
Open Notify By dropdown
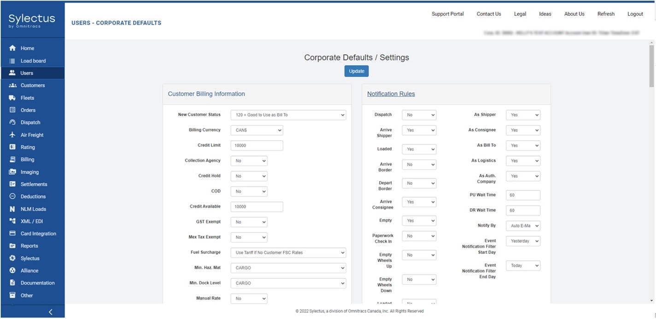point(523,226)
